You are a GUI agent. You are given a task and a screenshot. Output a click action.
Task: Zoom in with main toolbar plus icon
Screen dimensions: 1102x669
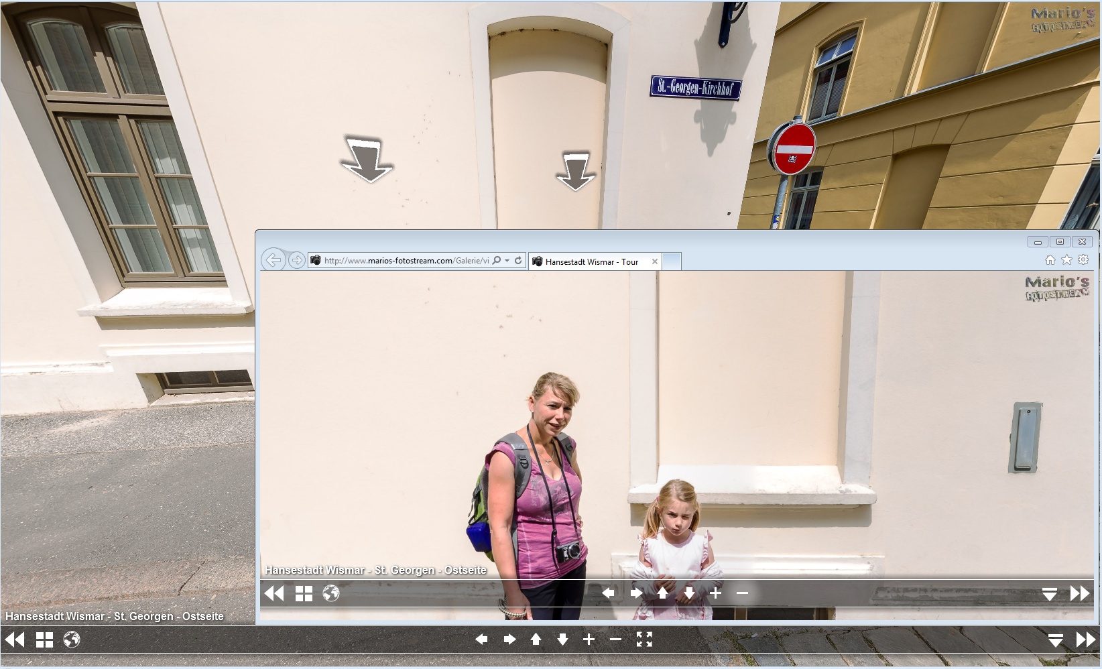[589, 640]
